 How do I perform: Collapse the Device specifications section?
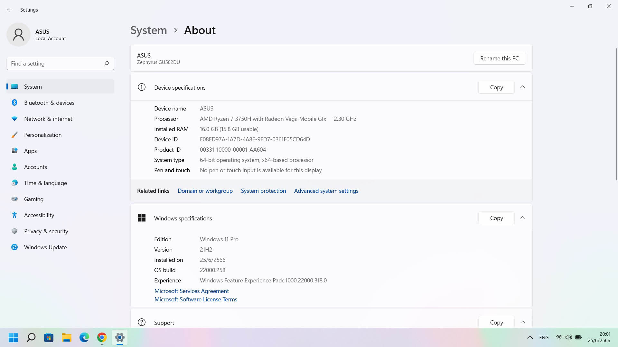point(523,87)
